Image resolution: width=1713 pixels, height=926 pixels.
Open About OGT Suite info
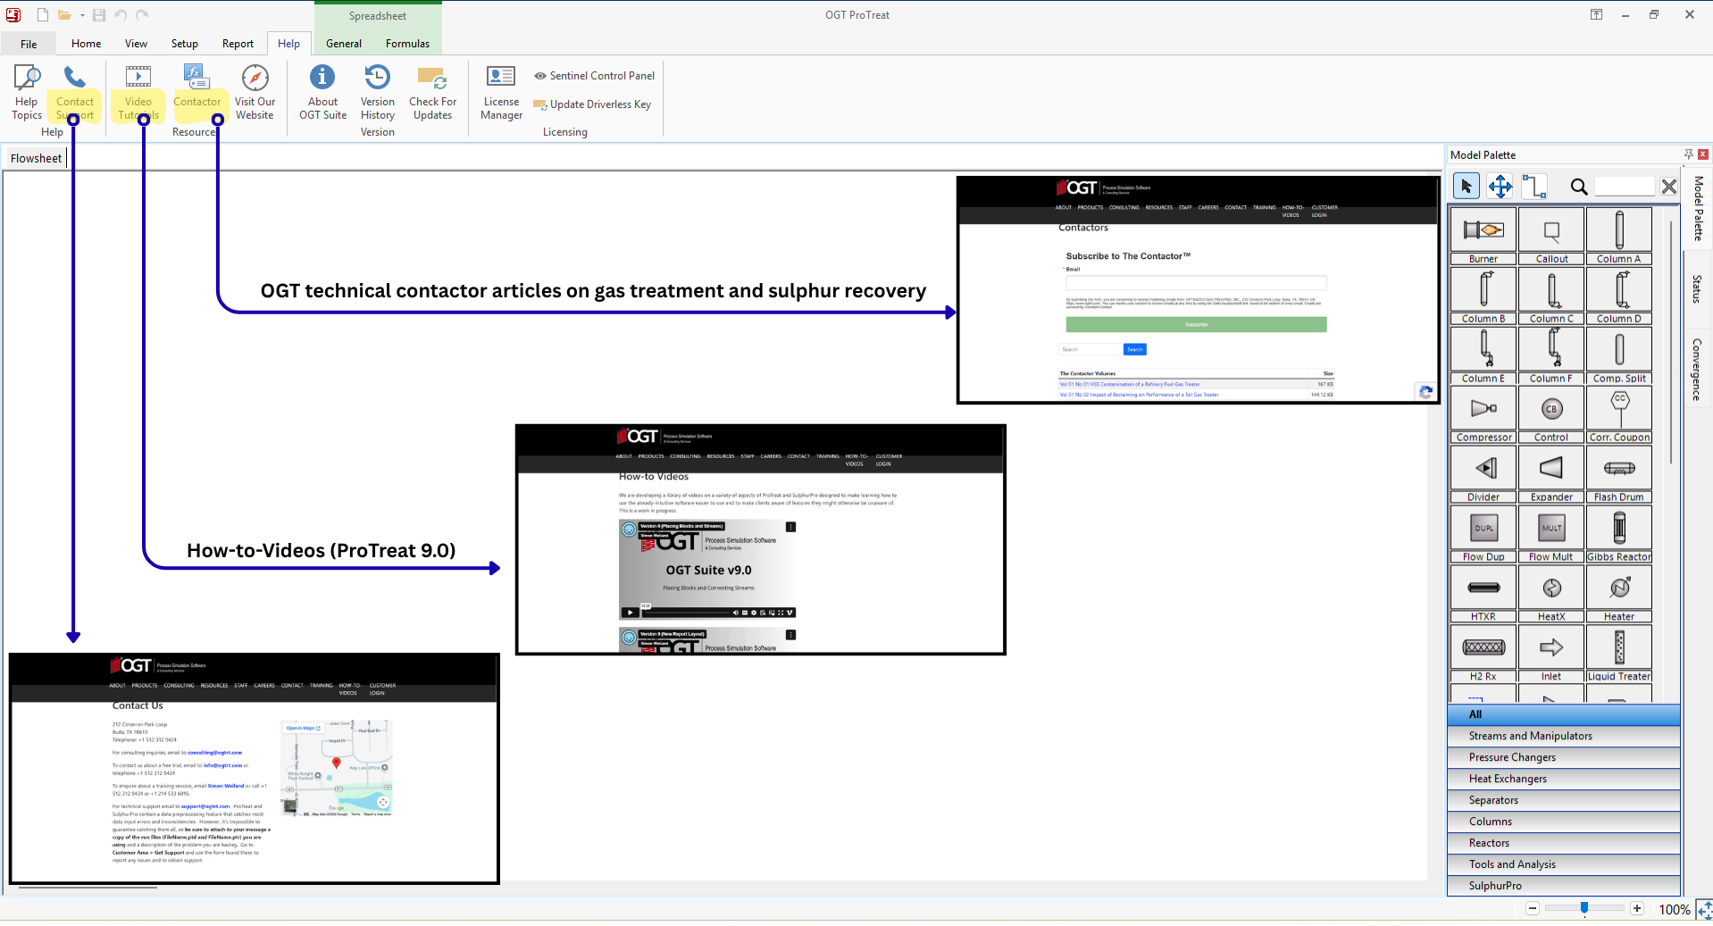tap(322, 92)
